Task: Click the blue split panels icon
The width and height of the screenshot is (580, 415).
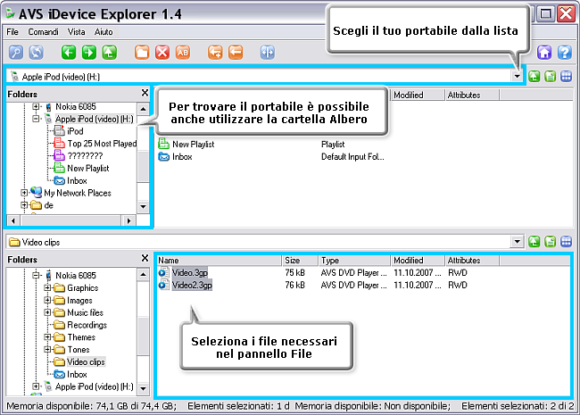Action: click(x=268, y=53)
